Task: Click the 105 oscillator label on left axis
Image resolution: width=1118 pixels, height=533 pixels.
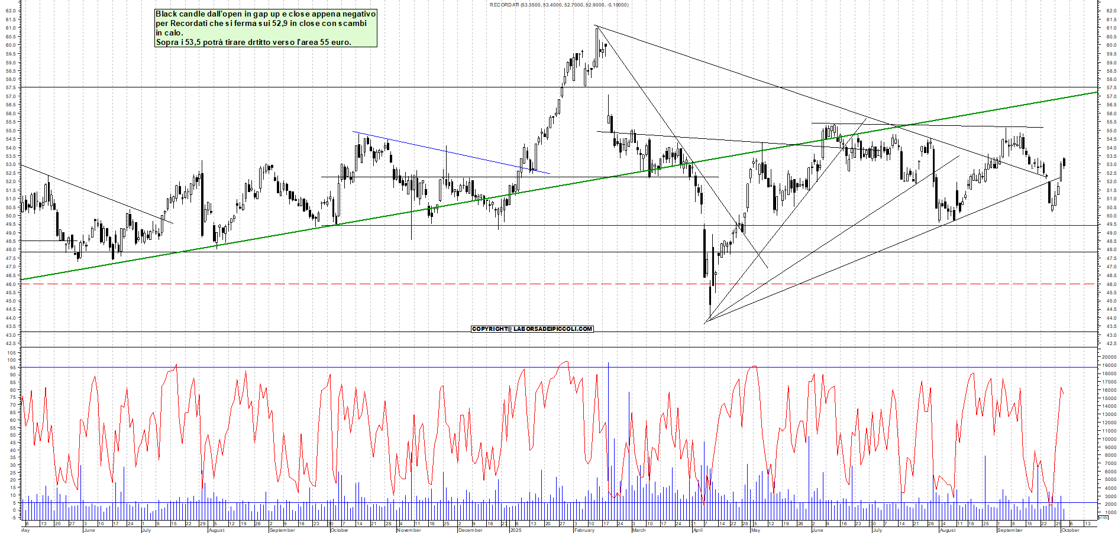Action: (x=11, y=353)
